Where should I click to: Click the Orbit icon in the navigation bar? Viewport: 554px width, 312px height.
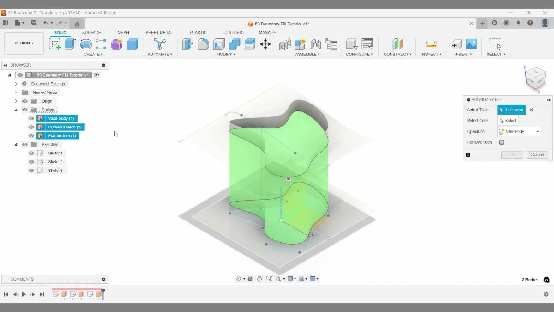tap(239, 278)
